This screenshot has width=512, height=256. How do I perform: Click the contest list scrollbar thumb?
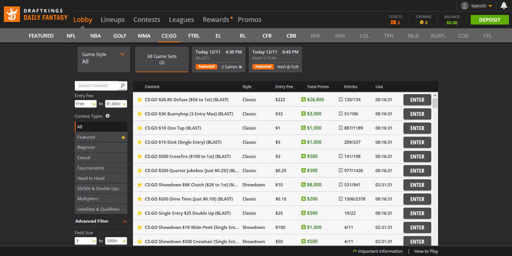pos(435,103)
